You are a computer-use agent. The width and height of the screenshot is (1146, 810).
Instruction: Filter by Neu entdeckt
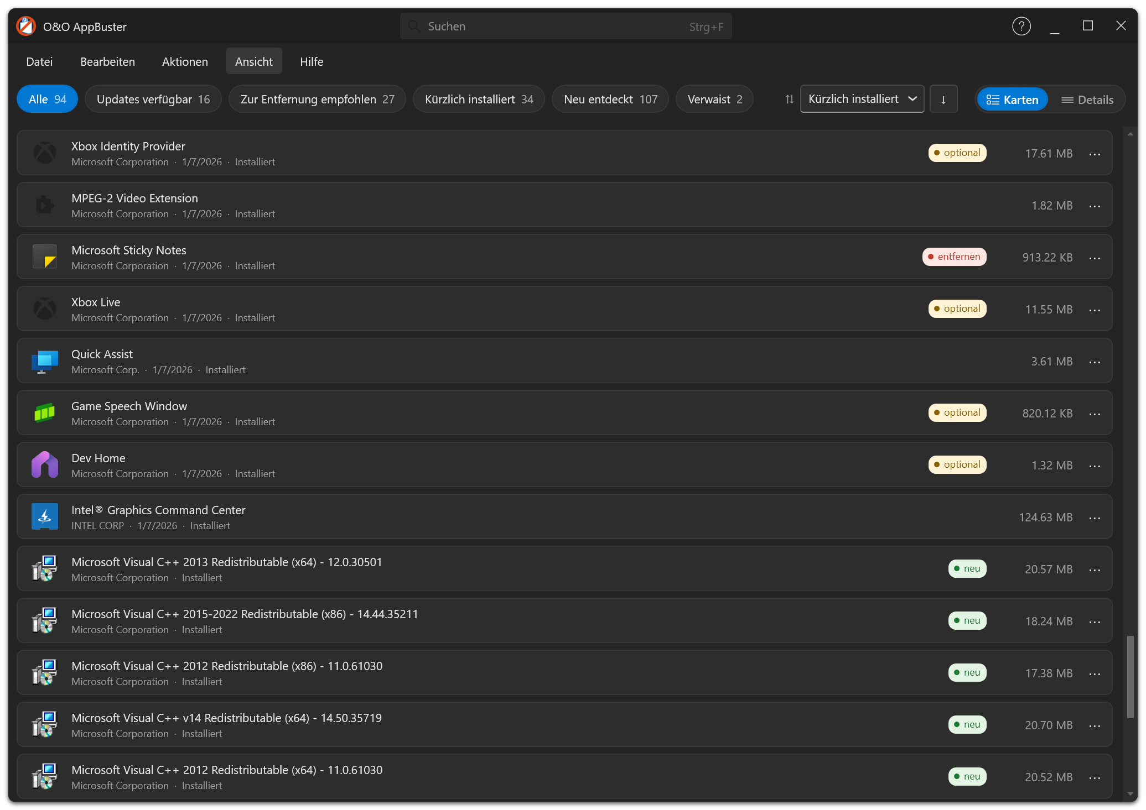610,99
